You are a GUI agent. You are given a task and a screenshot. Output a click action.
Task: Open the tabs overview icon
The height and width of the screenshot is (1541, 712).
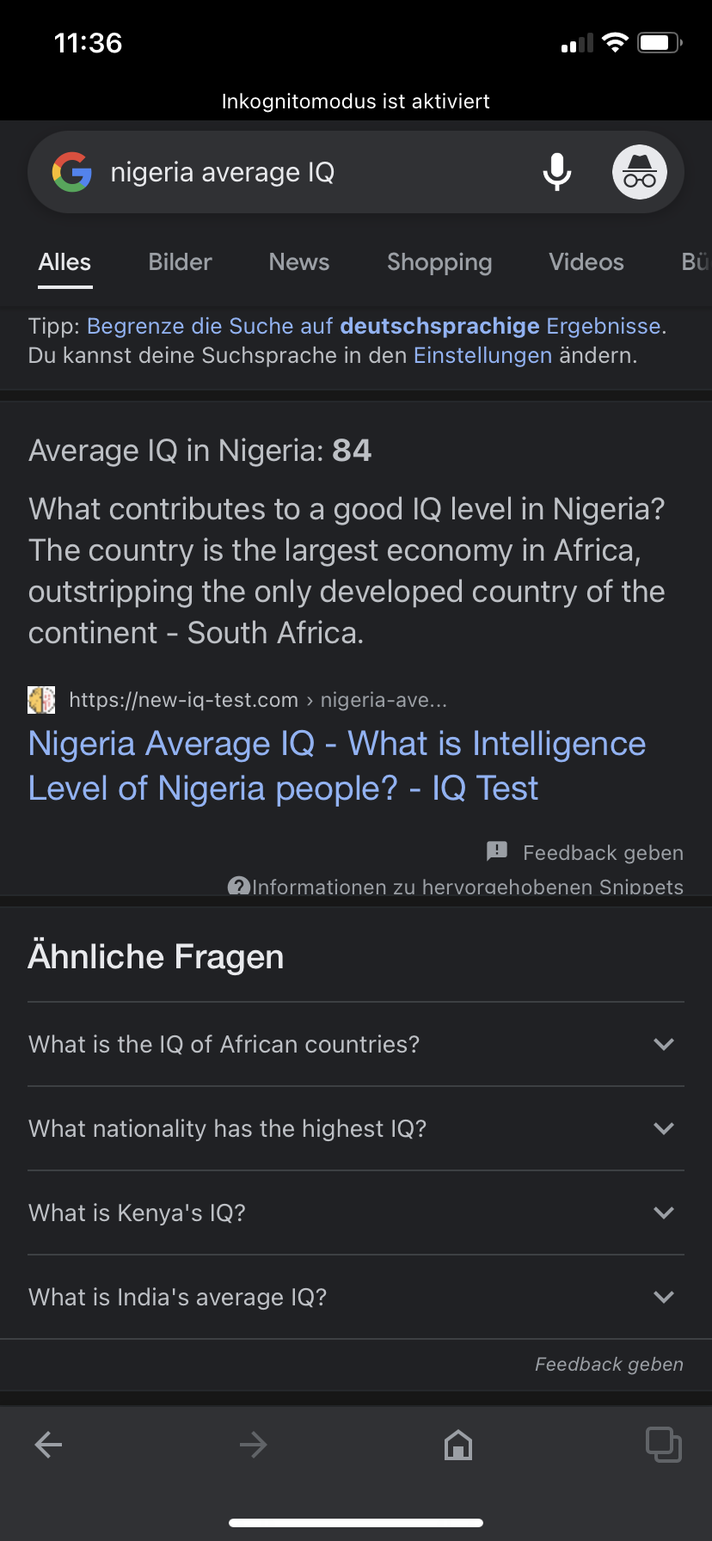click(664, 1445)
